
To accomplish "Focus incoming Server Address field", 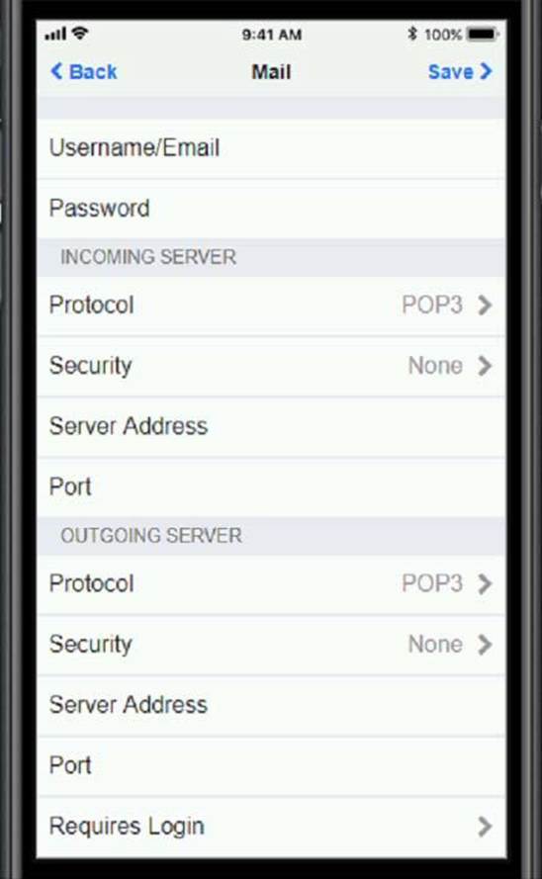I will point(271,426).
